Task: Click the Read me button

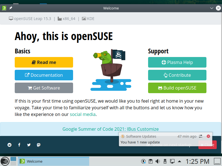Action: tap(44, 62)
